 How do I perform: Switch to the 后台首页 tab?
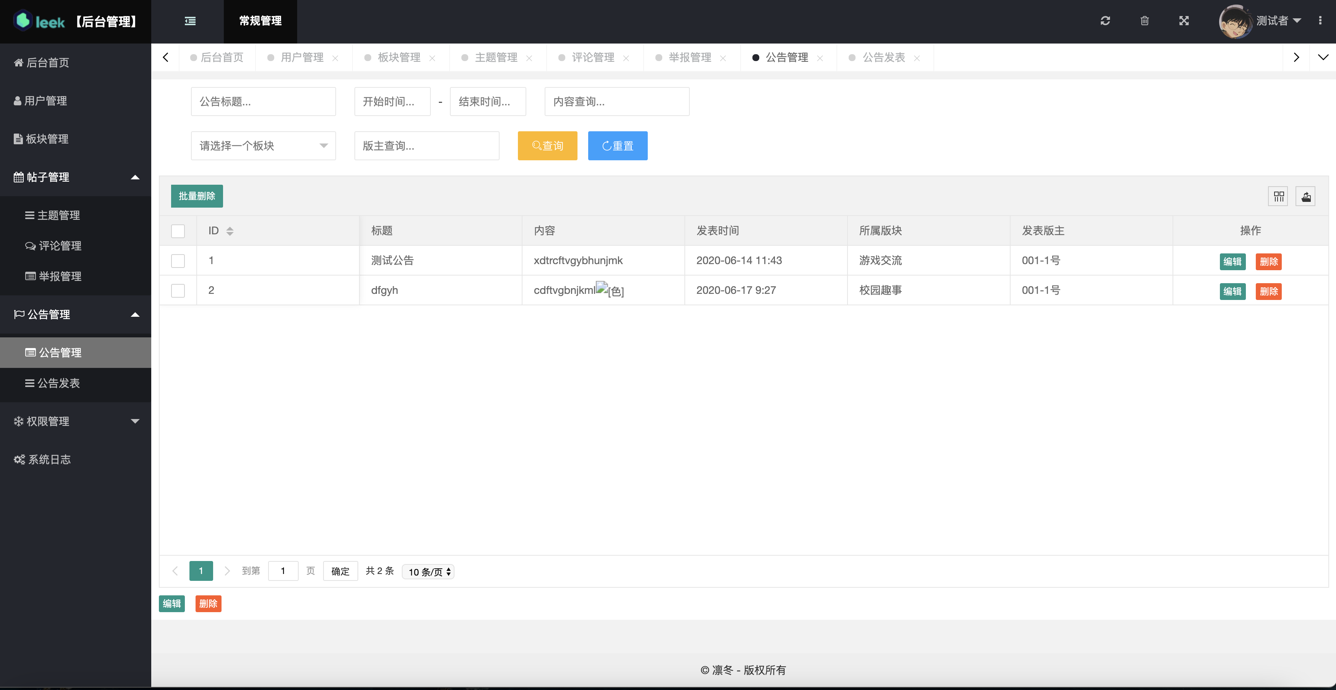tap(217, 58)
